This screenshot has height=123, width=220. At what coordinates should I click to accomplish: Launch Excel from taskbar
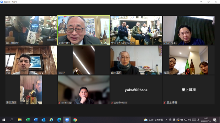27,120
